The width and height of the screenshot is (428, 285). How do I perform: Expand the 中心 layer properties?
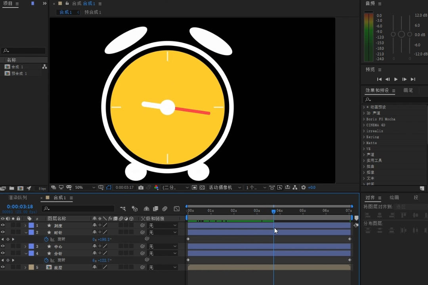[x=25, y=247]
